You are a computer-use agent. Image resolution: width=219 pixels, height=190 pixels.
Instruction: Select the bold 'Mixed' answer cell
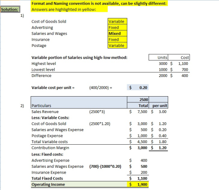[x=117, y=33]
